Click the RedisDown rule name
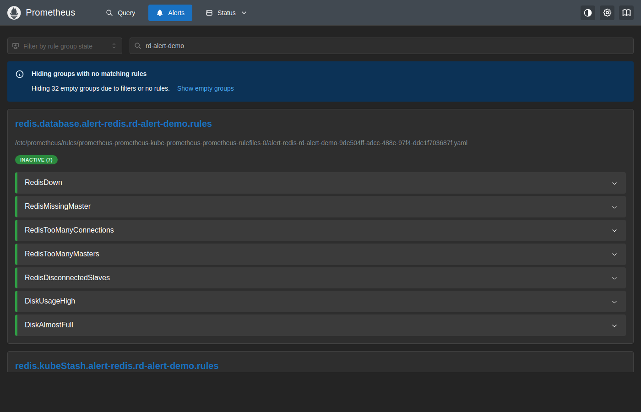The height and width of the screenshot is (412, 641). tap(43, 183)
